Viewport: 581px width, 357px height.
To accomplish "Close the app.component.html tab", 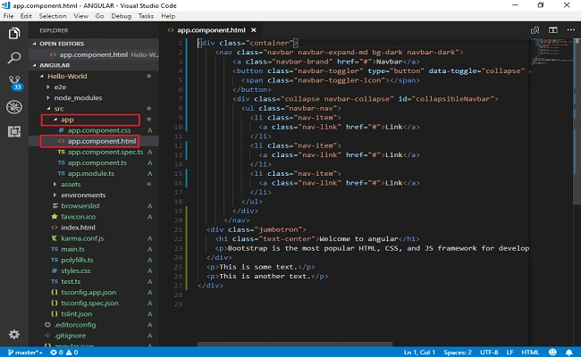I will point(254,30).
